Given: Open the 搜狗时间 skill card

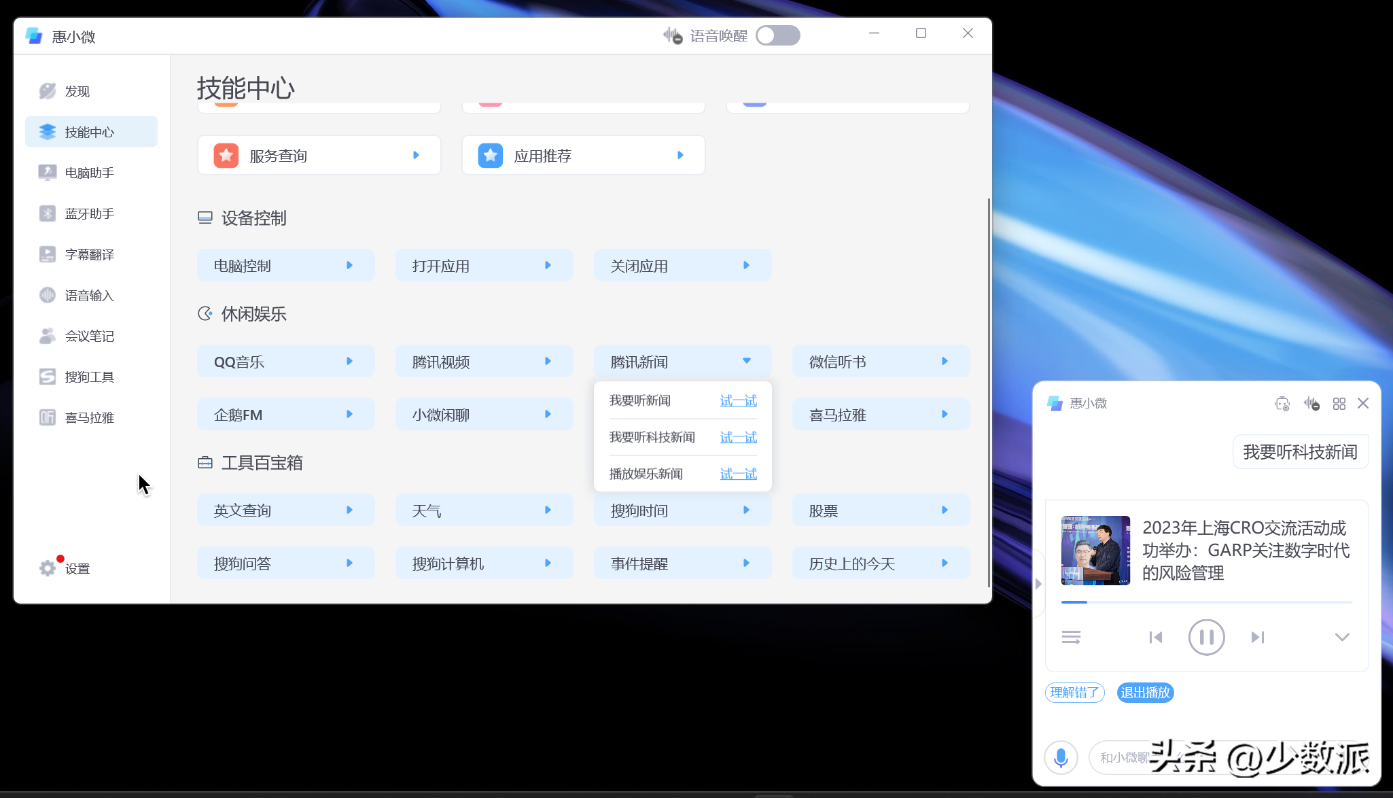Looking at the screenshot, I should pos(683,510).
